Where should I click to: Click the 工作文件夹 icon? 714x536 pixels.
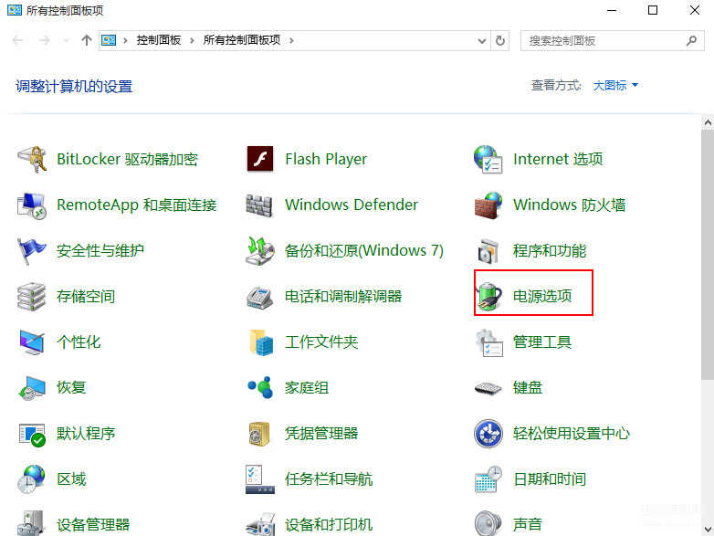pos(261,342)
